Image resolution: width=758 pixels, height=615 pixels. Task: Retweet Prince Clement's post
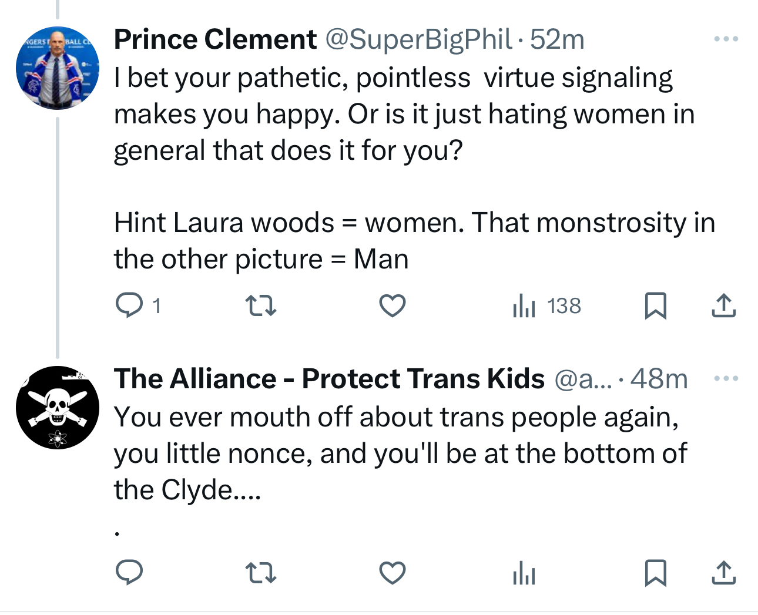260,305
